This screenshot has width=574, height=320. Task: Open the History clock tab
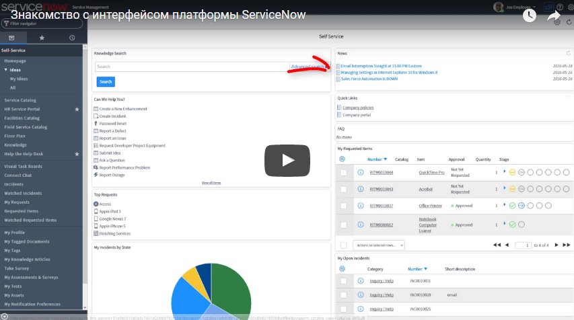72,38
